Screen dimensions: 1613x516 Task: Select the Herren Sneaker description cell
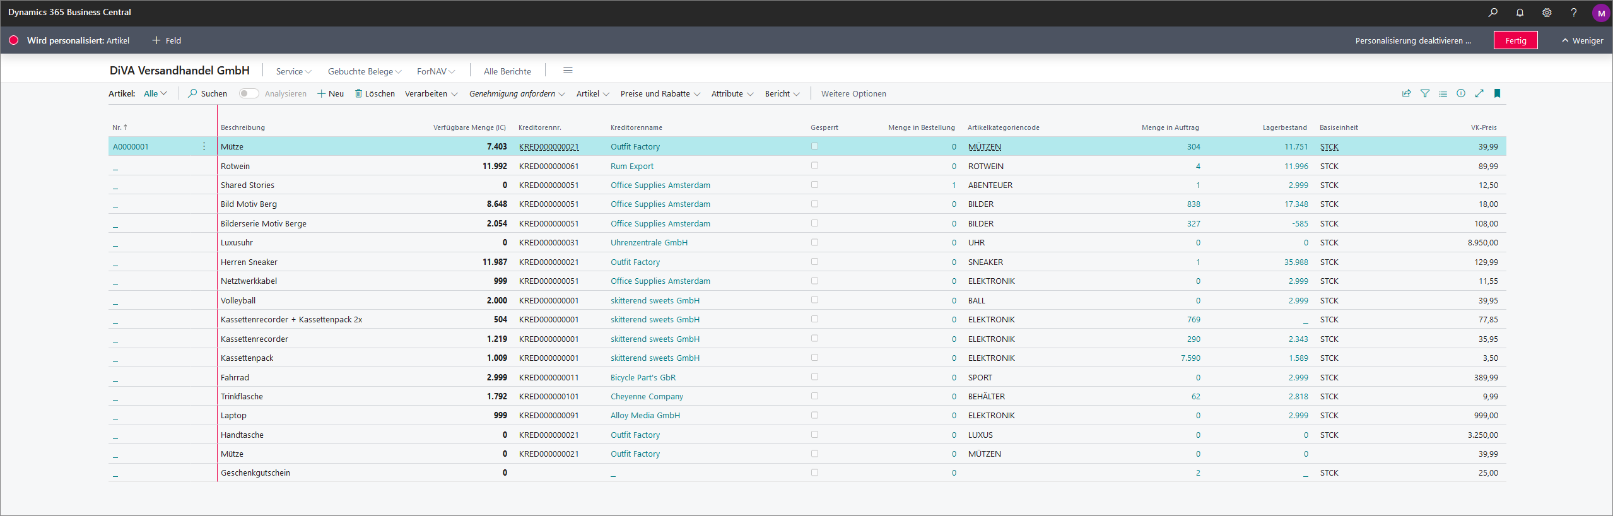pos(249,262)
